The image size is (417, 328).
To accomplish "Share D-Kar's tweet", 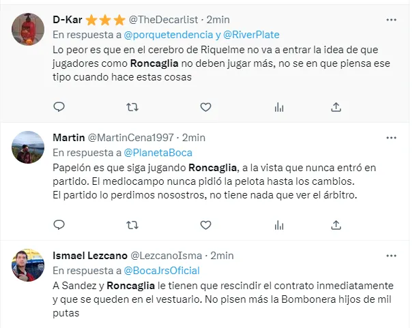I will [336, 106].
